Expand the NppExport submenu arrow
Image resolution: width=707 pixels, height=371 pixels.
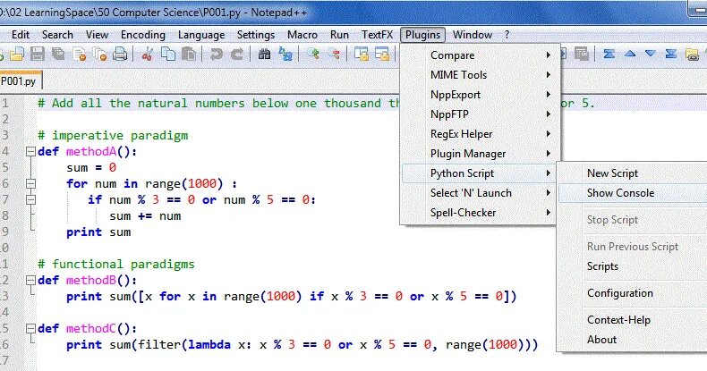(549, 95)
